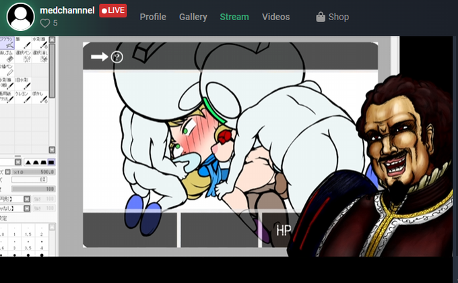Click the medchannnel profile avatar
458x283 pixels.
tap(20, 17)
